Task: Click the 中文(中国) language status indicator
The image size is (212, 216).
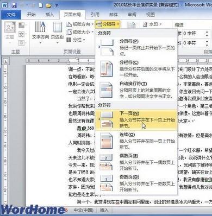Action: [x=84, y=210]
